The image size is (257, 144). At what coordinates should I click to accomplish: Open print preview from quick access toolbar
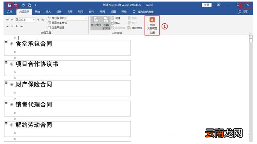30,5
